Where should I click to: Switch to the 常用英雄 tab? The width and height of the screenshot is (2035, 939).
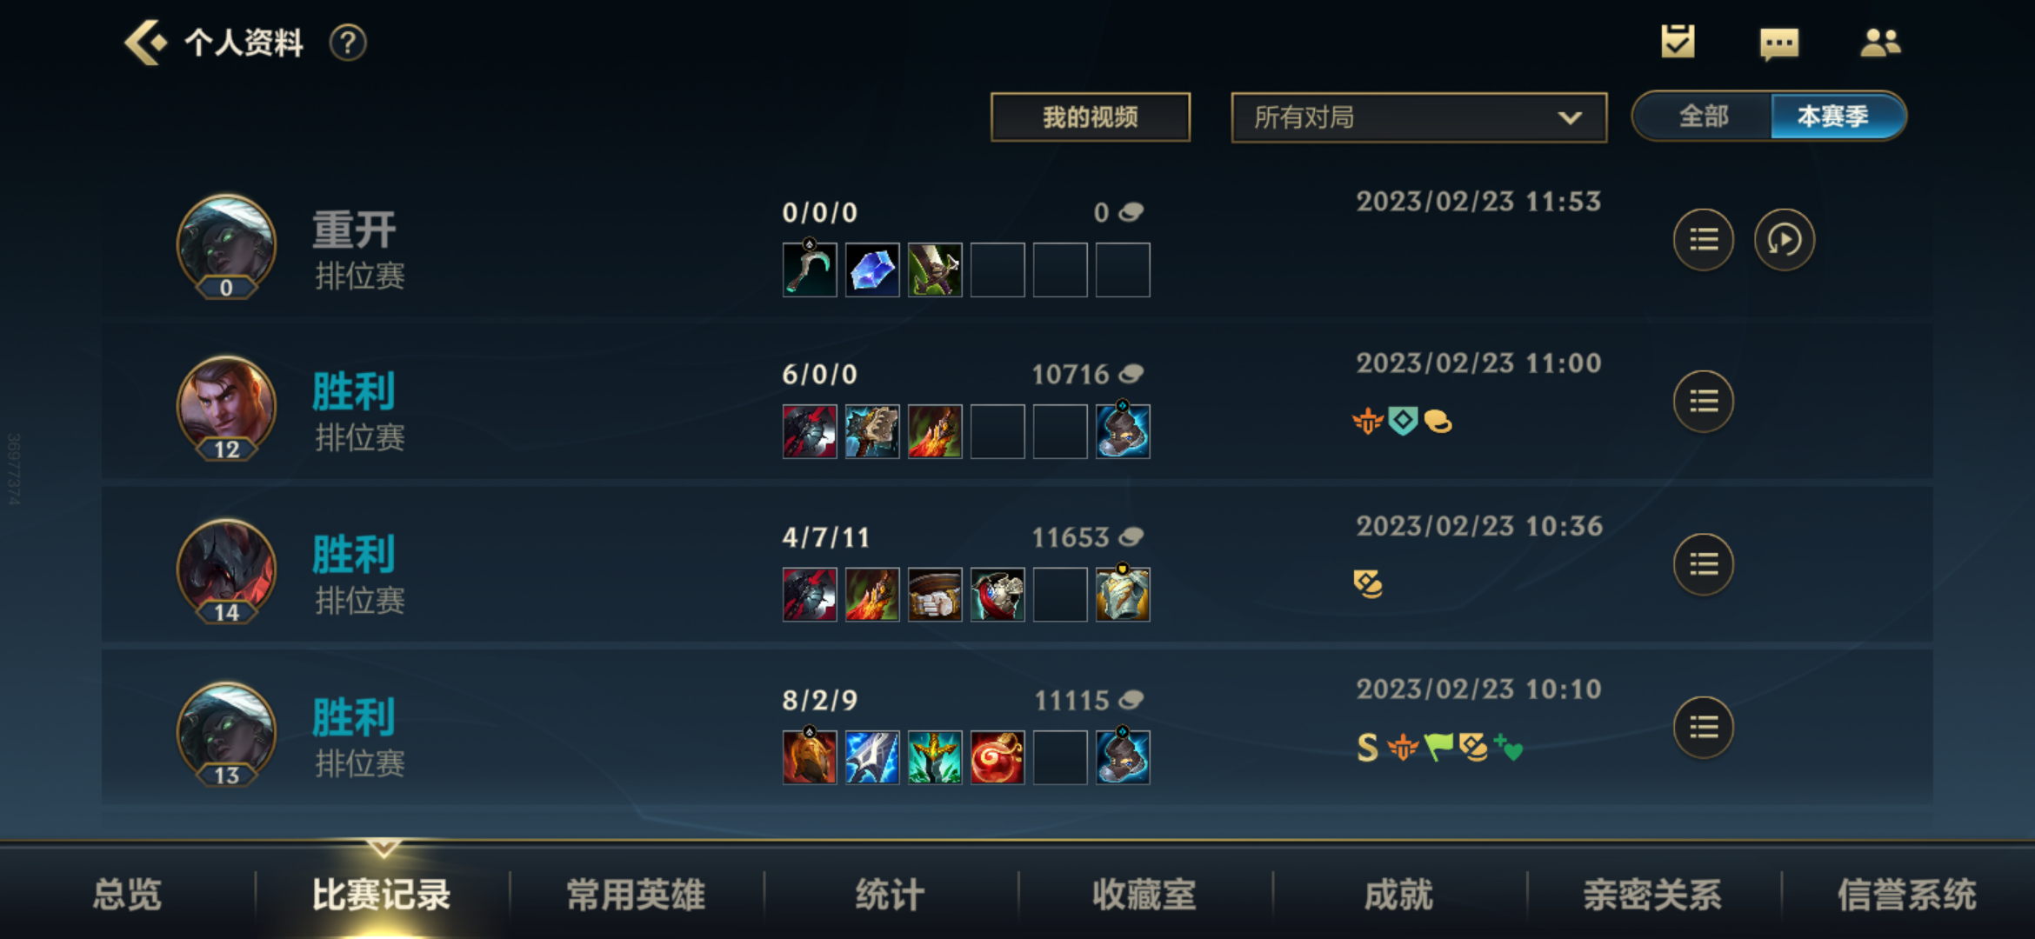click(636, 894)
